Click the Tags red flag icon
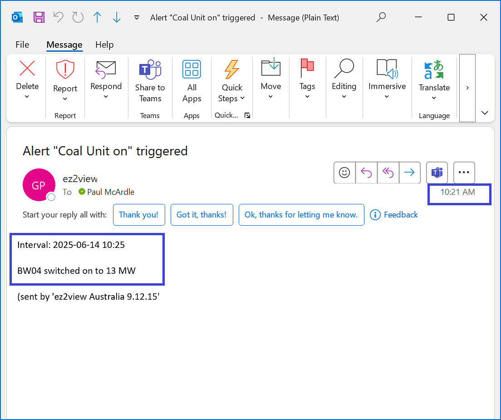This screenshot has height=420, width=501. click(x=307, y=68)
